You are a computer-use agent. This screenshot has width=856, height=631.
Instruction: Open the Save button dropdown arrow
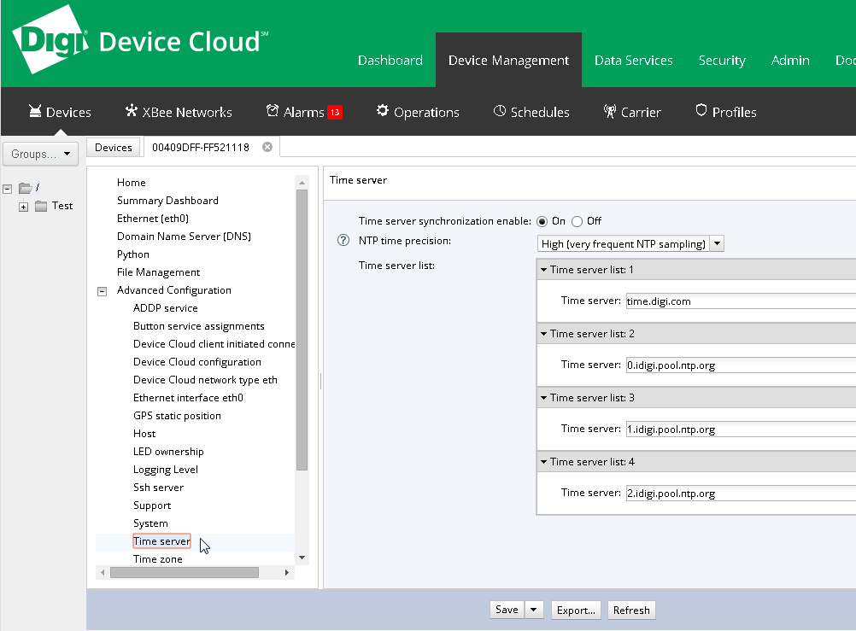coord(534,610)
